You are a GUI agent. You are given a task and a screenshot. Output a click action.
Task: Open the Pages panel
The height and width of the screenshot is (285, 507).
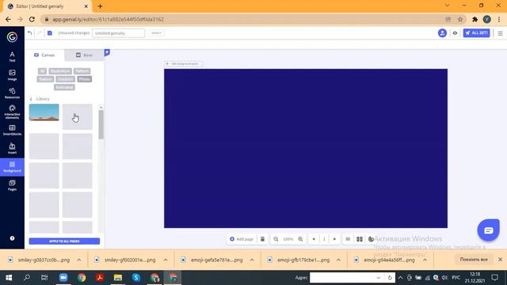pos(12,185)
